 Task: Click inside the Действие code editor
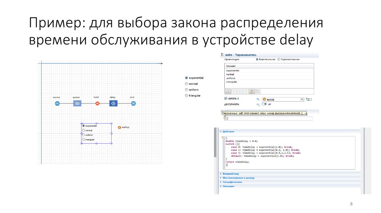point(289,153)
